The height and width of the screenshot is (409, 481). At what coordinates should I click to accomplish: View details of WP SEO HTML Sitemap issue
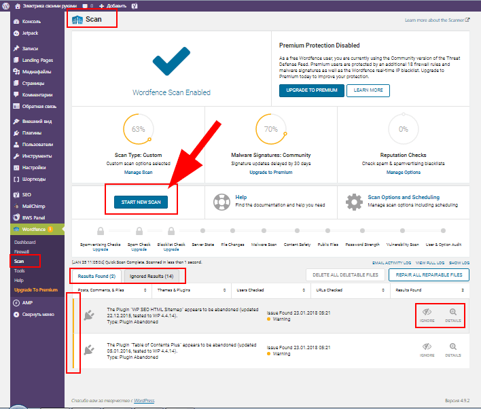(x=453, y=315)
